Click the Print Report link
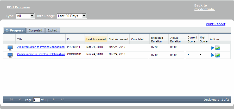The image size is (234, 109). coord(216,24)
